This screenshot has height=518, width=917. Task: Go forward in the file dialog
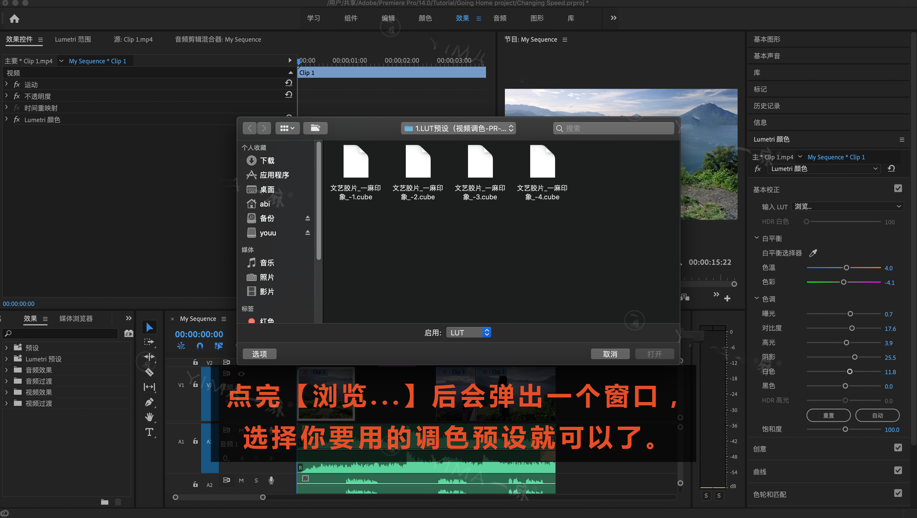coord(264,128)
